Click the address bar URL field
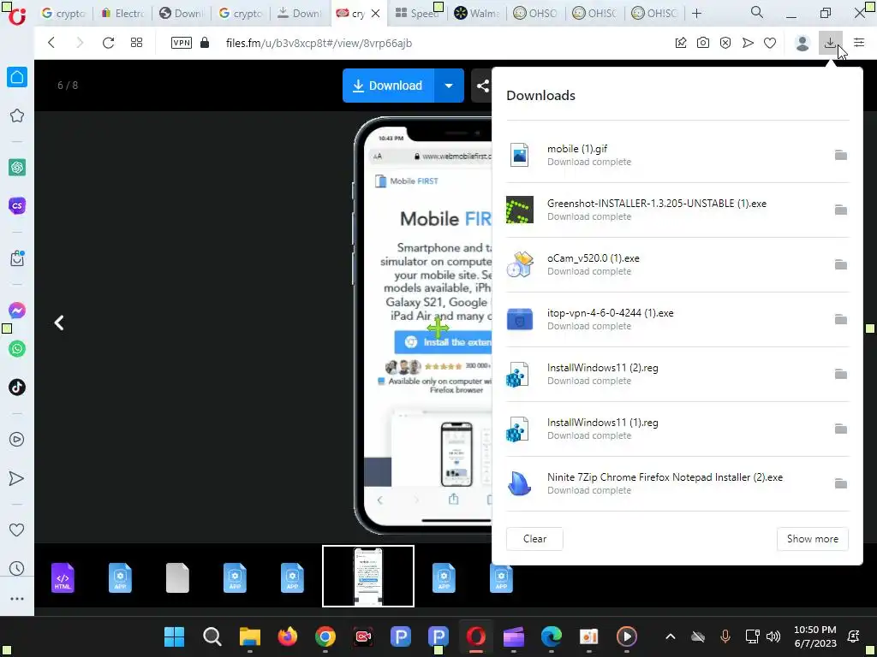The height and width of the screenshot is (657, 877). click(x=319, y=43)
